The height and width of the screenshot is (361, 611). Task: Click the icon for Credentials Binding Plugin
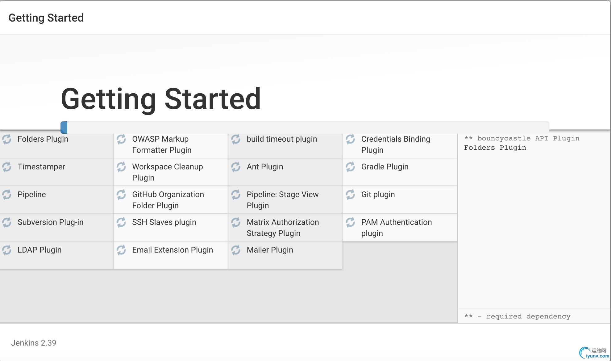[350, 139]
